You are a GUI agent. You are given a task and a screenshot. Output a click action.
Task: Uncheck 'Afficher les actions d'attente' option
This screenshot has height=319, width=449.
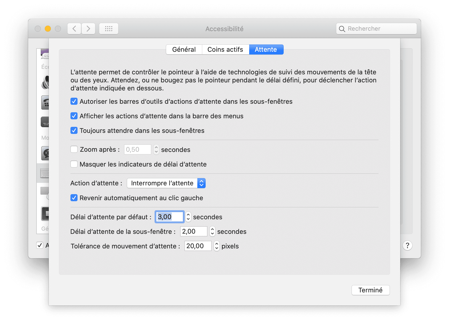tap(74, 116)
